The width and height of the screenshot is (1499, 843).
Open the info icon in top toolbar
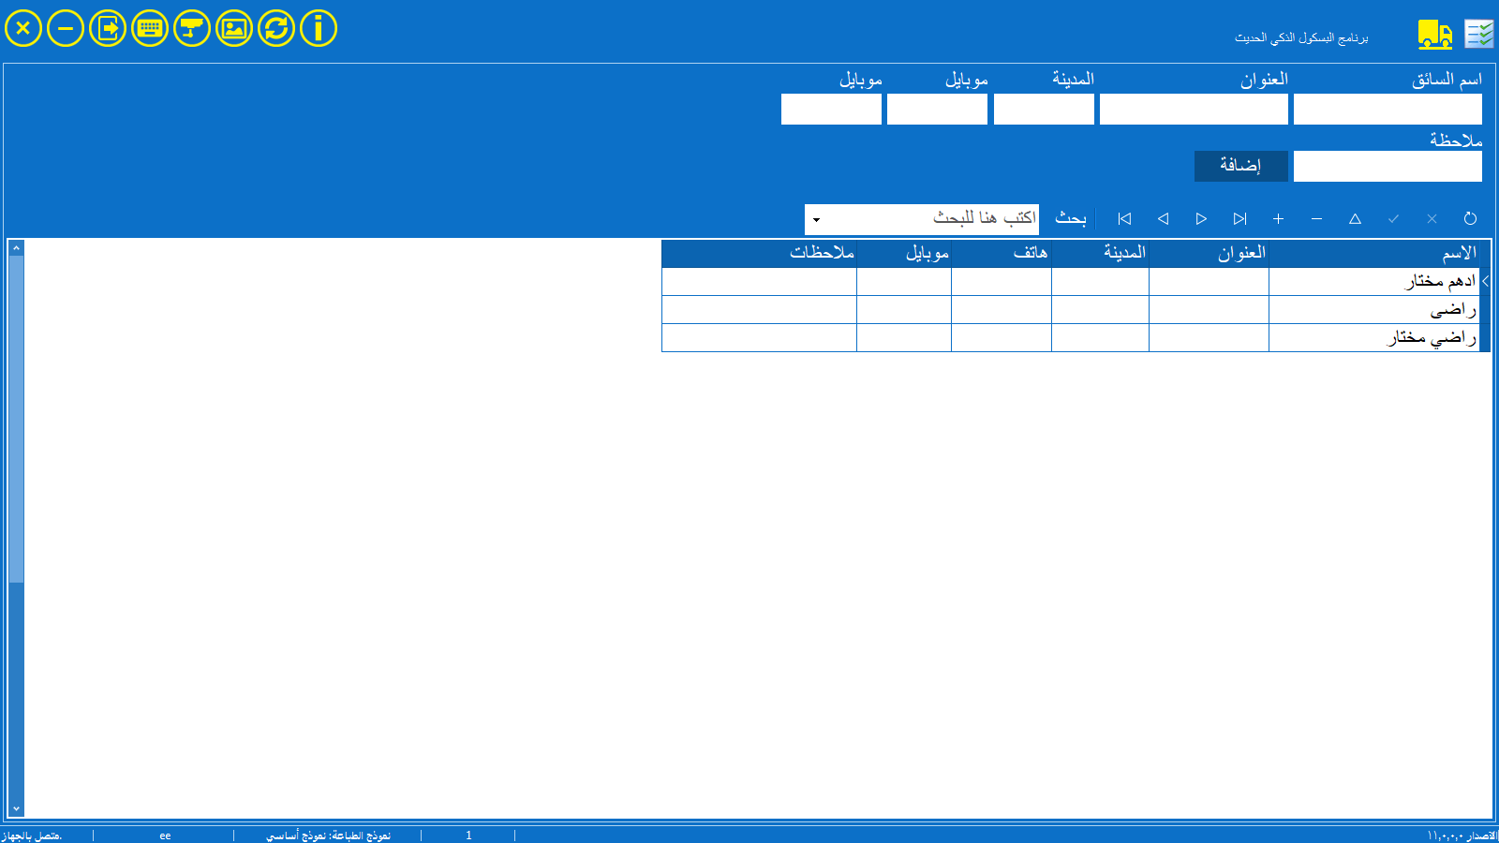click(319, 28)
